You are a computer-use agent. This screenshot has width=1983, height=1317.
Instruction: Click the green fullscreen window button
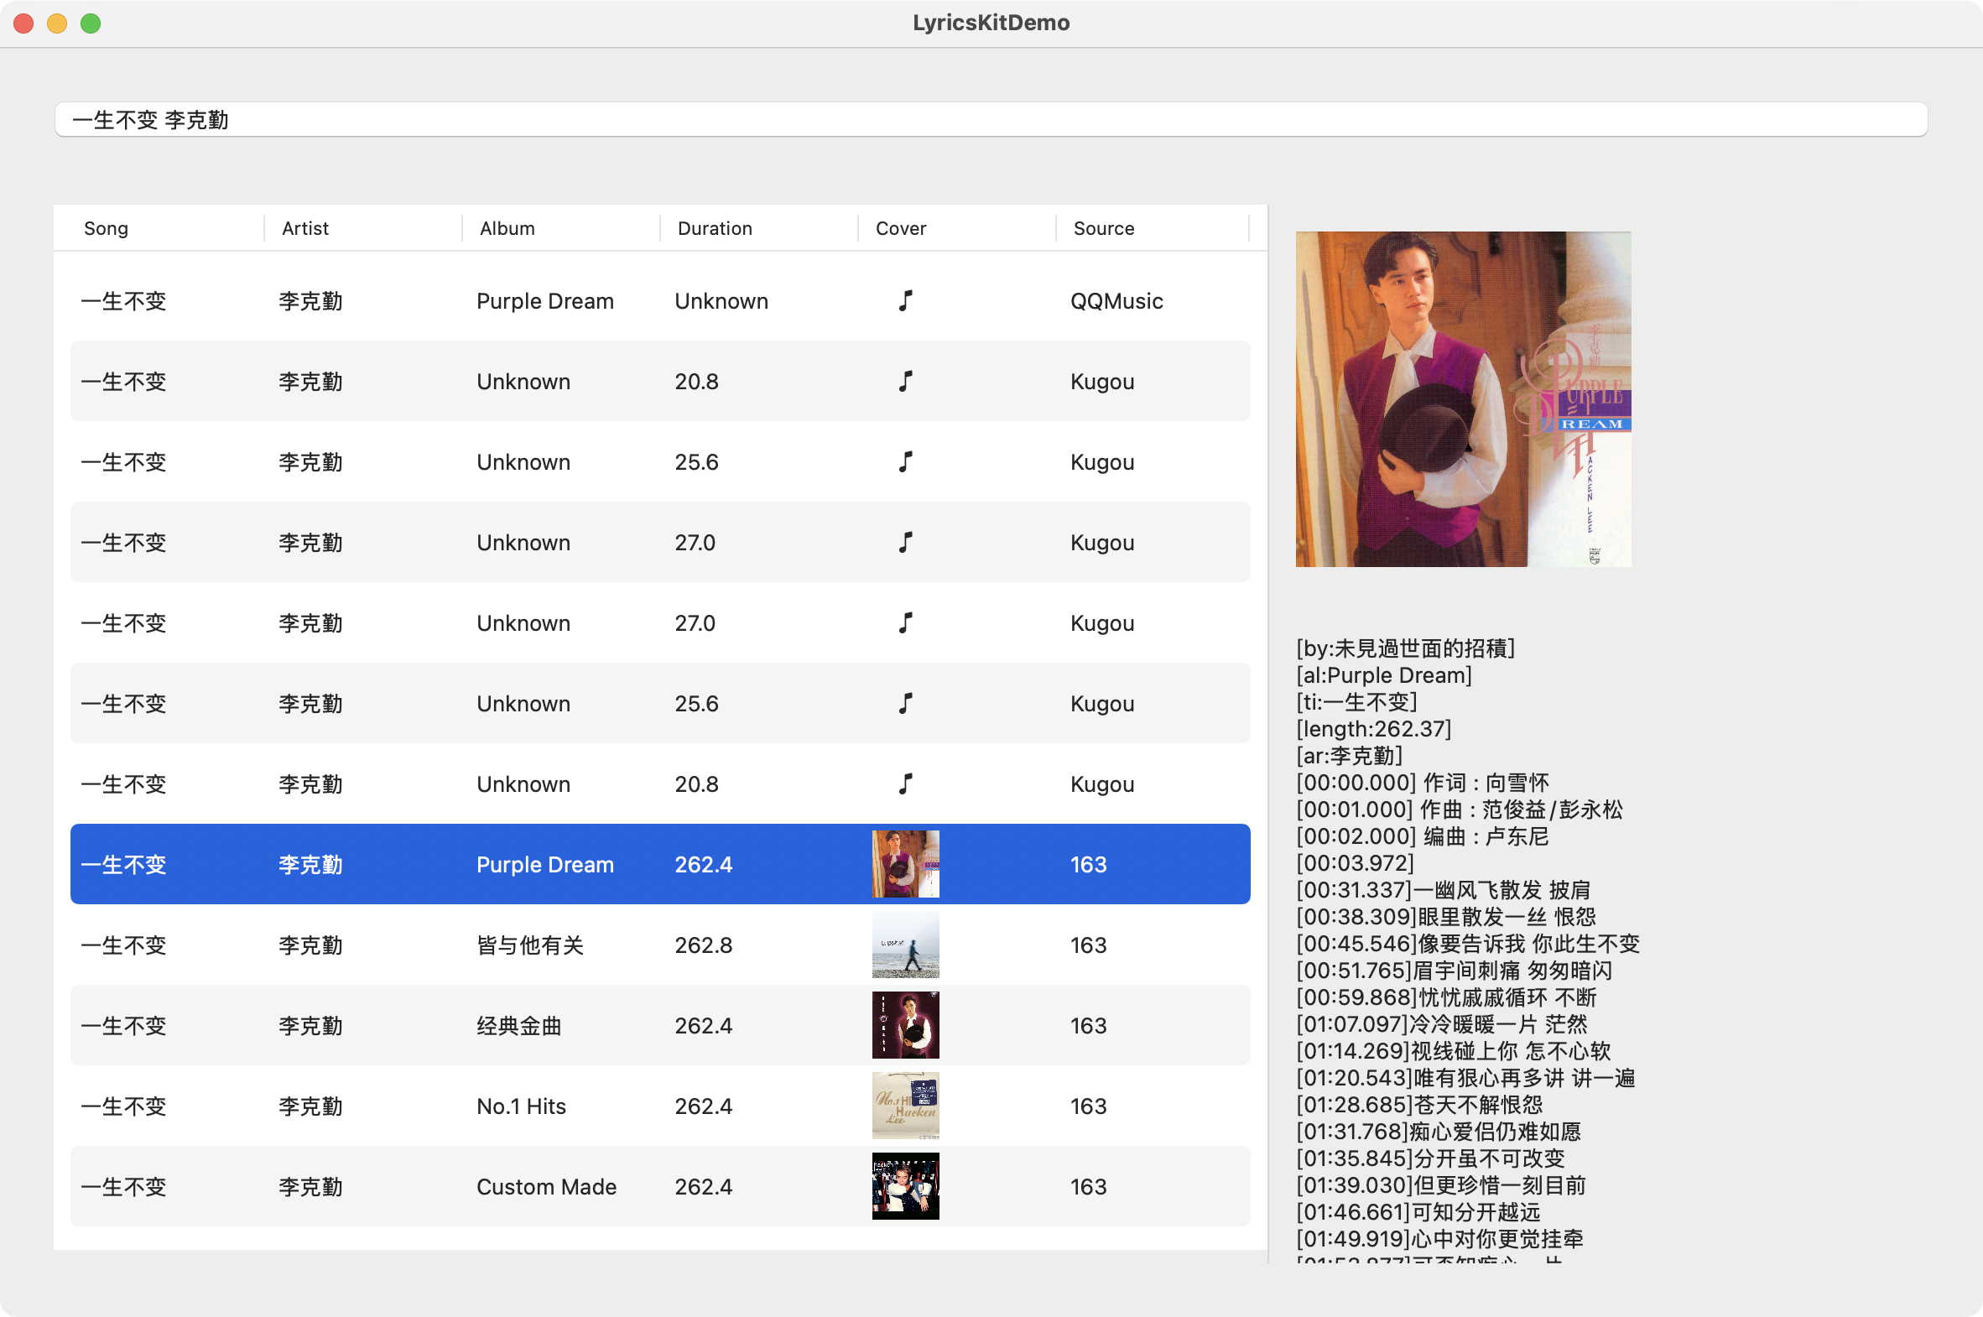(x=91, y=23)
